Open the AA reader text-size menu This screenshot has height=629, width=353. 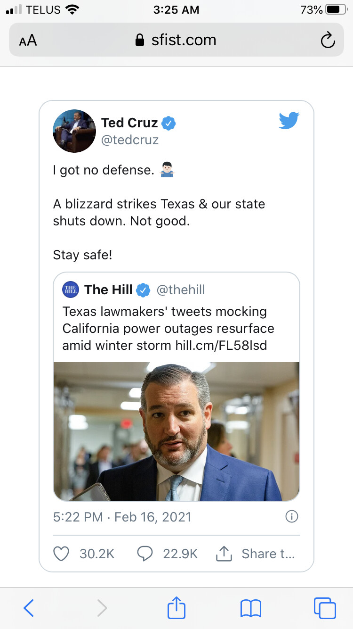click(28, 41)
